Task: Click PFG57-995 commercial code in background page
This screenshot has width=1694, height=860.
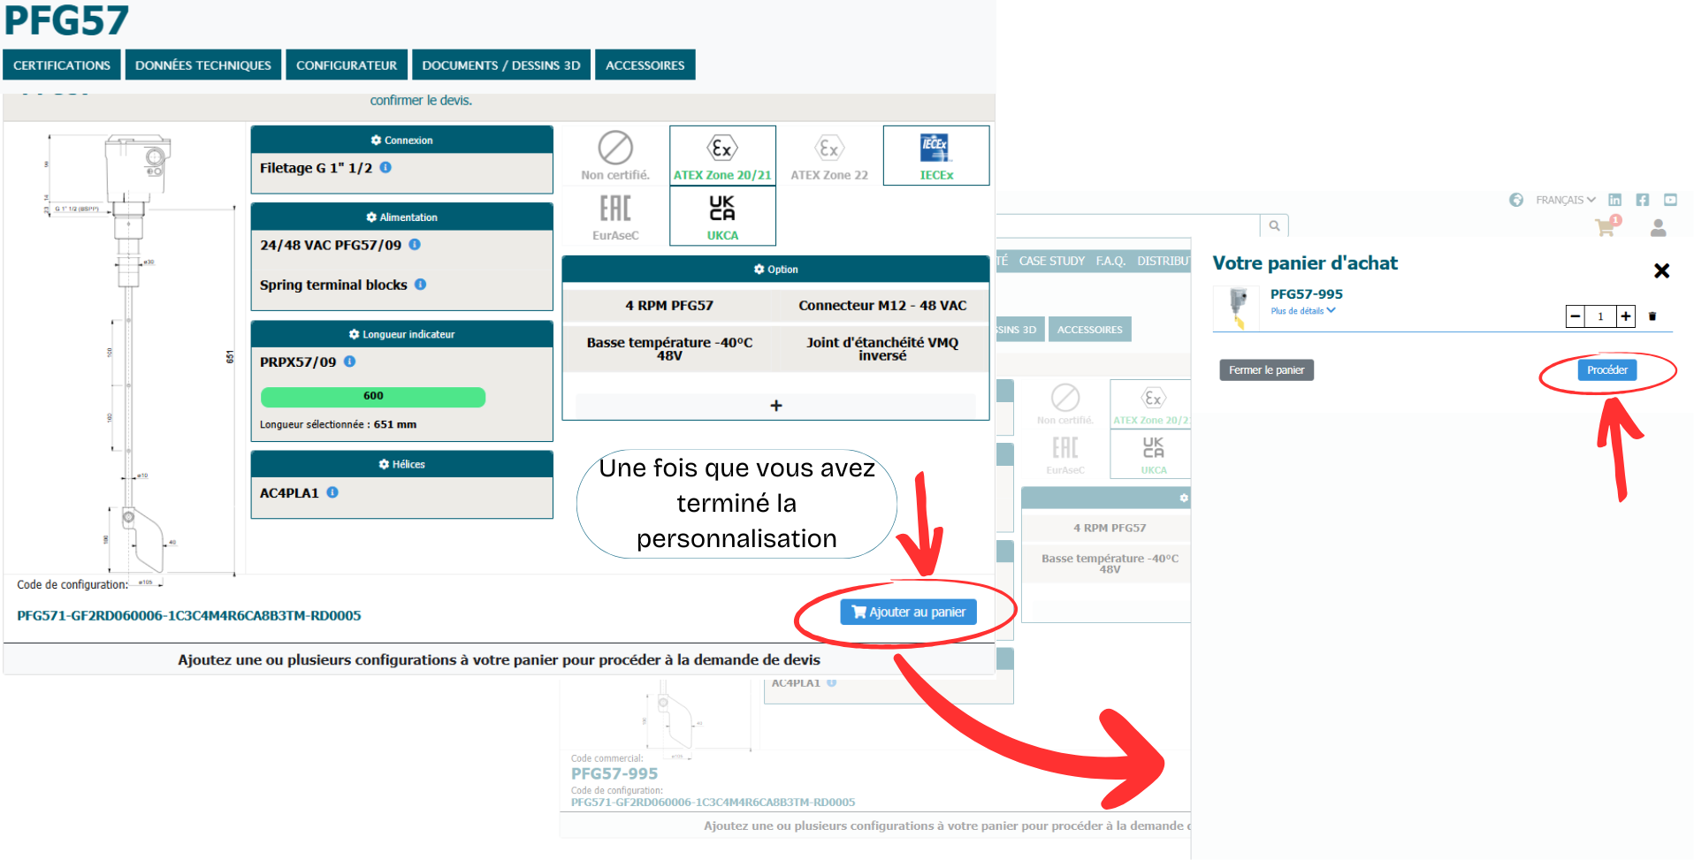Action: pos(614,773)
